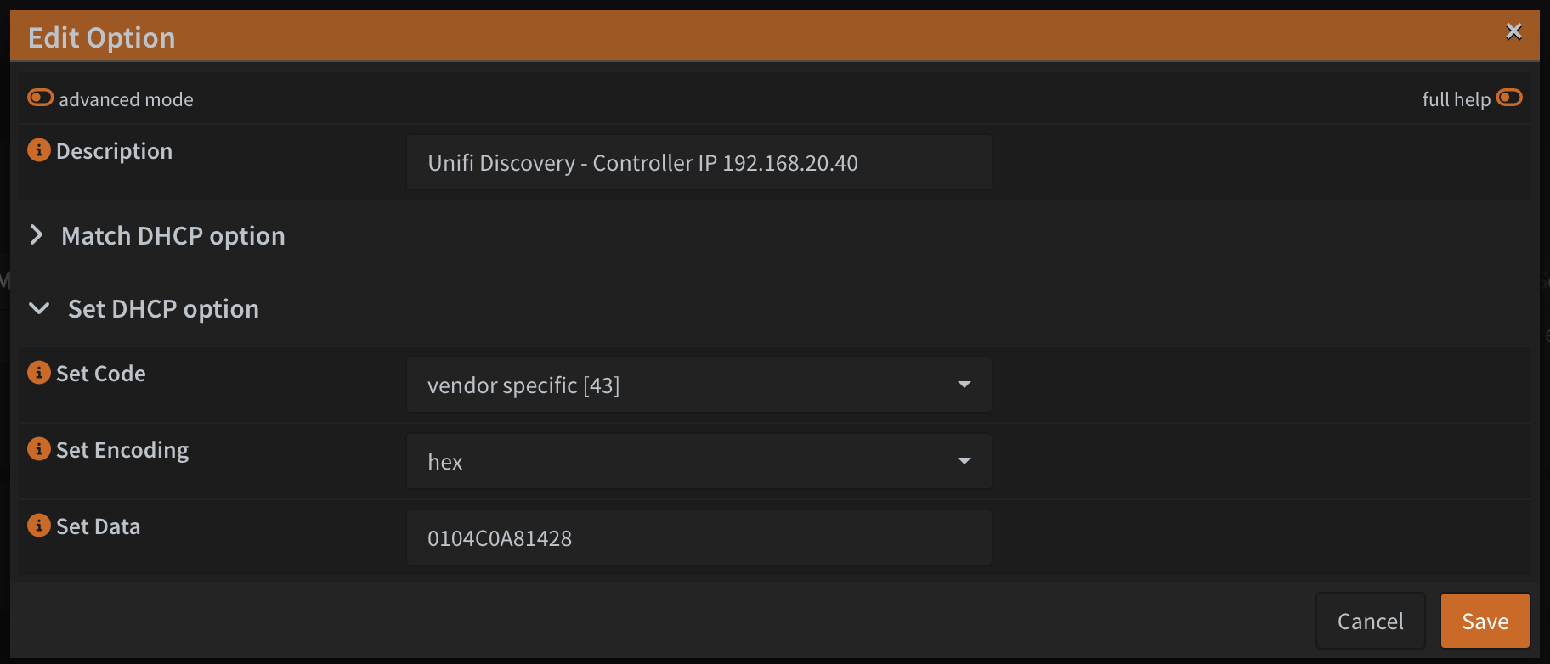Enable the full help switch
The height and width of the screenshot is (664, 1550).
pos(1509,98)
